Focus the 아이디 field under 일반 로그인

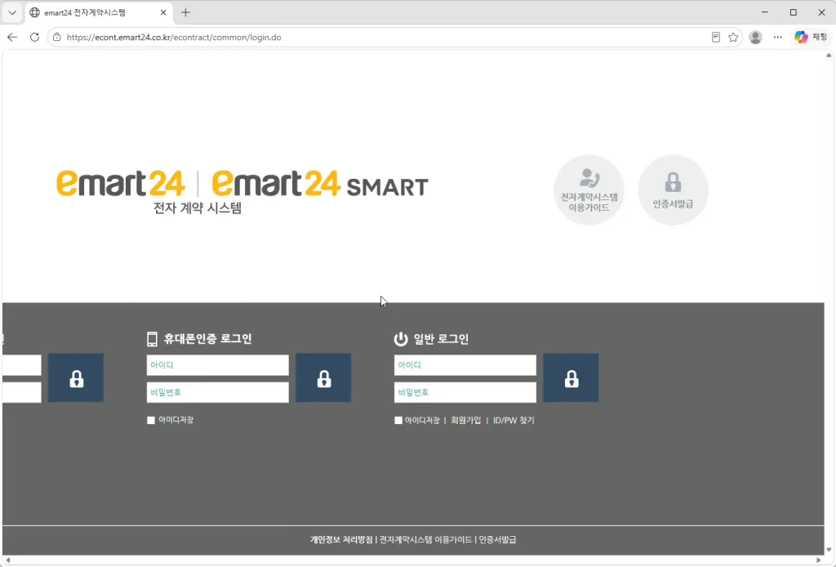pyautogui.click(x=465, y=365)
